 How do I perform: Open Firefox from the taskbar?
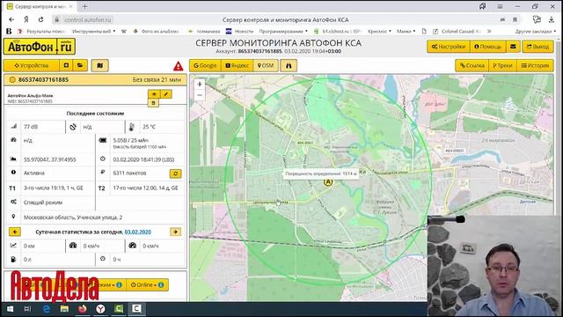click(x=83, y=309)
